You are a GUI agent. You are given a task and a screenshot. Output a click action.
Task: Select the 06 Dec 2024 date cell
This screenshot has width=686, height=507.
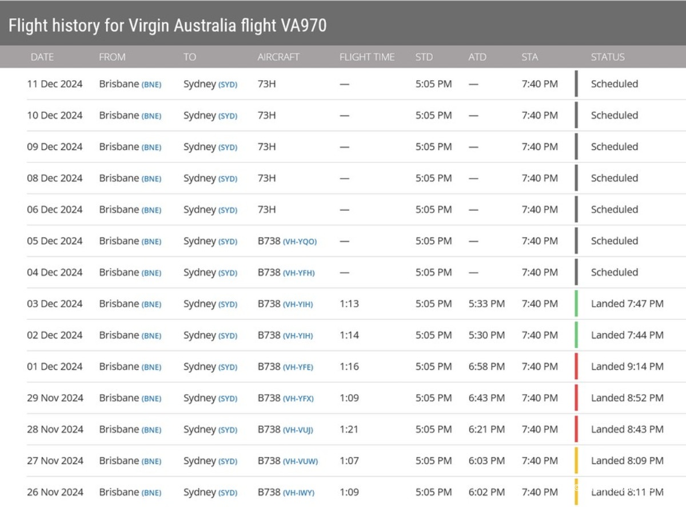coord(55,210)
